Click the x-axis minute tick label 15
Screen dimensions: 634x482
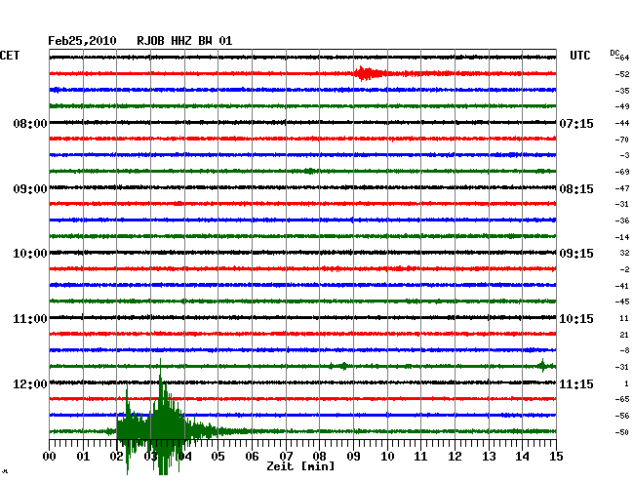pyautogui.click(x=556, y=457)
